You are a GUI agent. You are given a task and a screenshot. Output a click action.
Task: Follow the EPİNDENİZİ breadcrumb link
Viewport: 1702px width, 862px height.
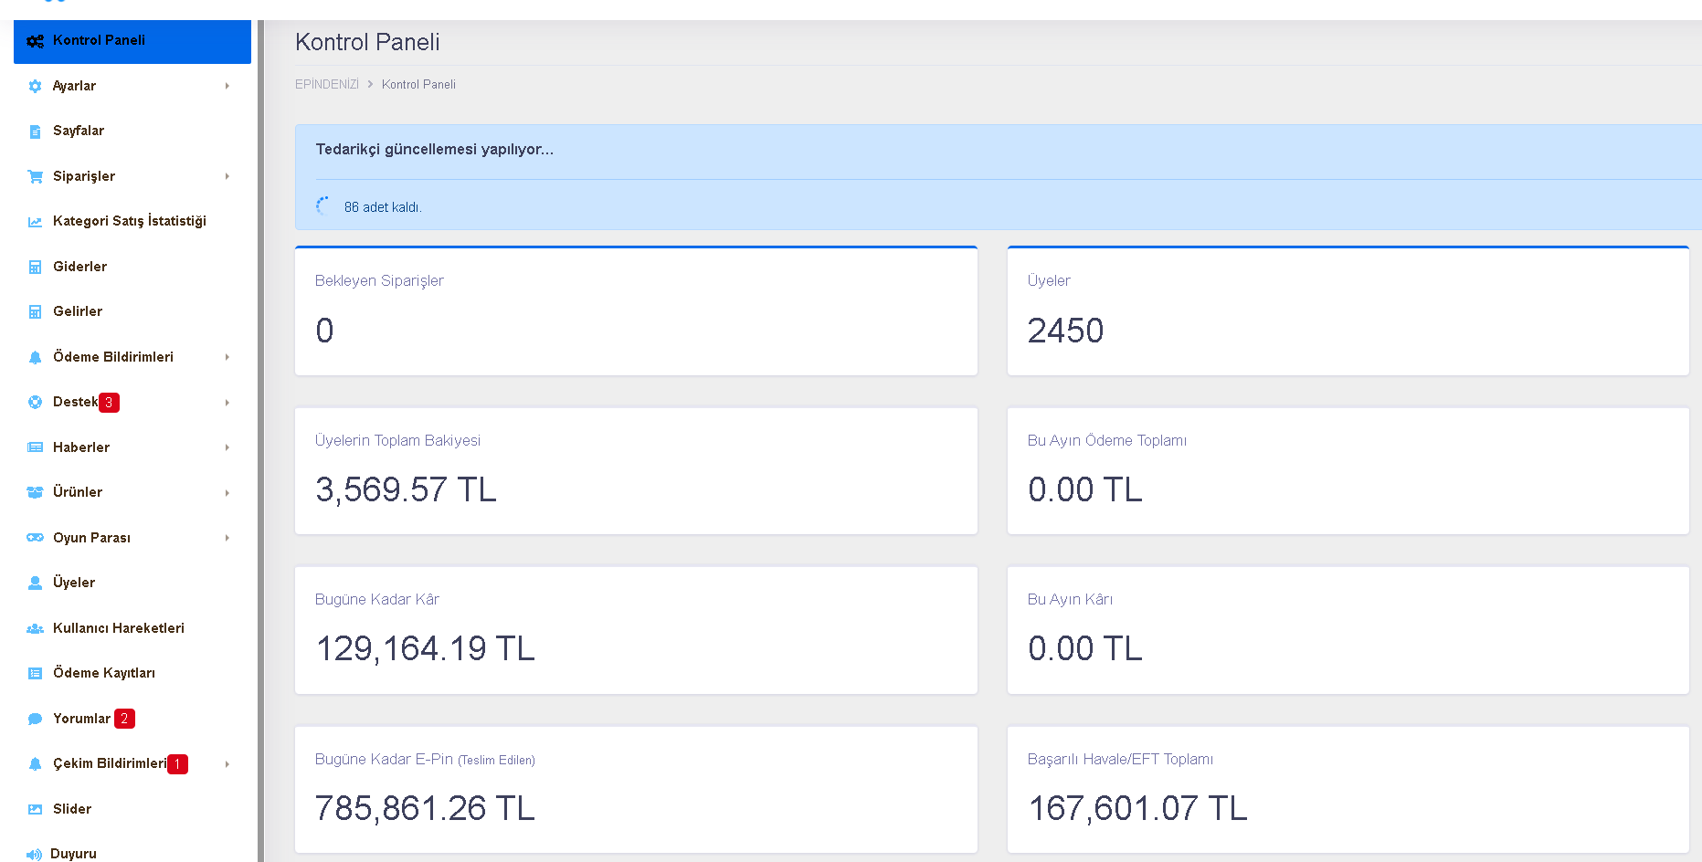(x=326, y=84)
